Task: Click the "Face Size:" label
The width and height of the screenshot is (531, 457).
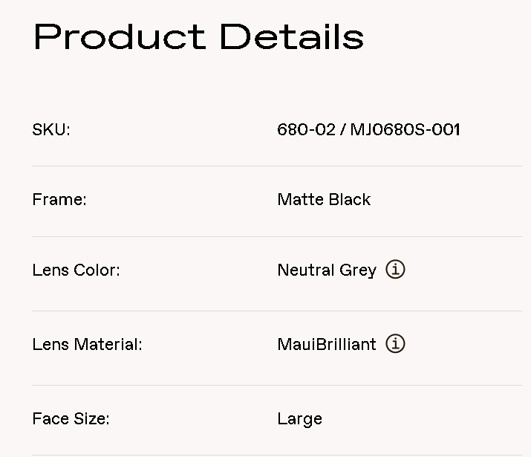Action: [71, 418]
